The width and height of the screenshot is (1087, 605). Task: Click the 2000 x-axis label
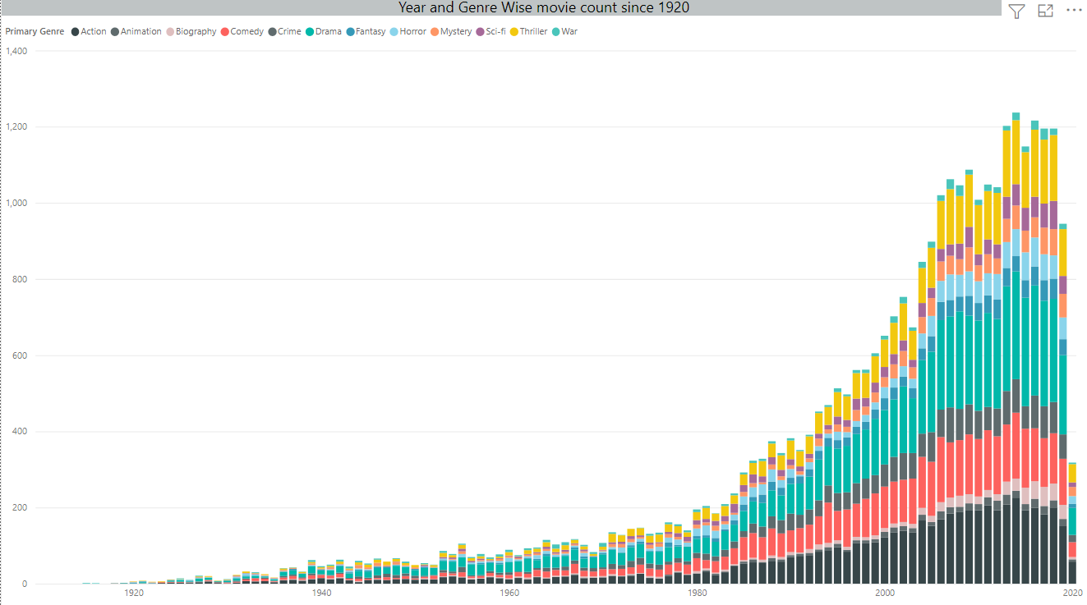click(885, 593)
